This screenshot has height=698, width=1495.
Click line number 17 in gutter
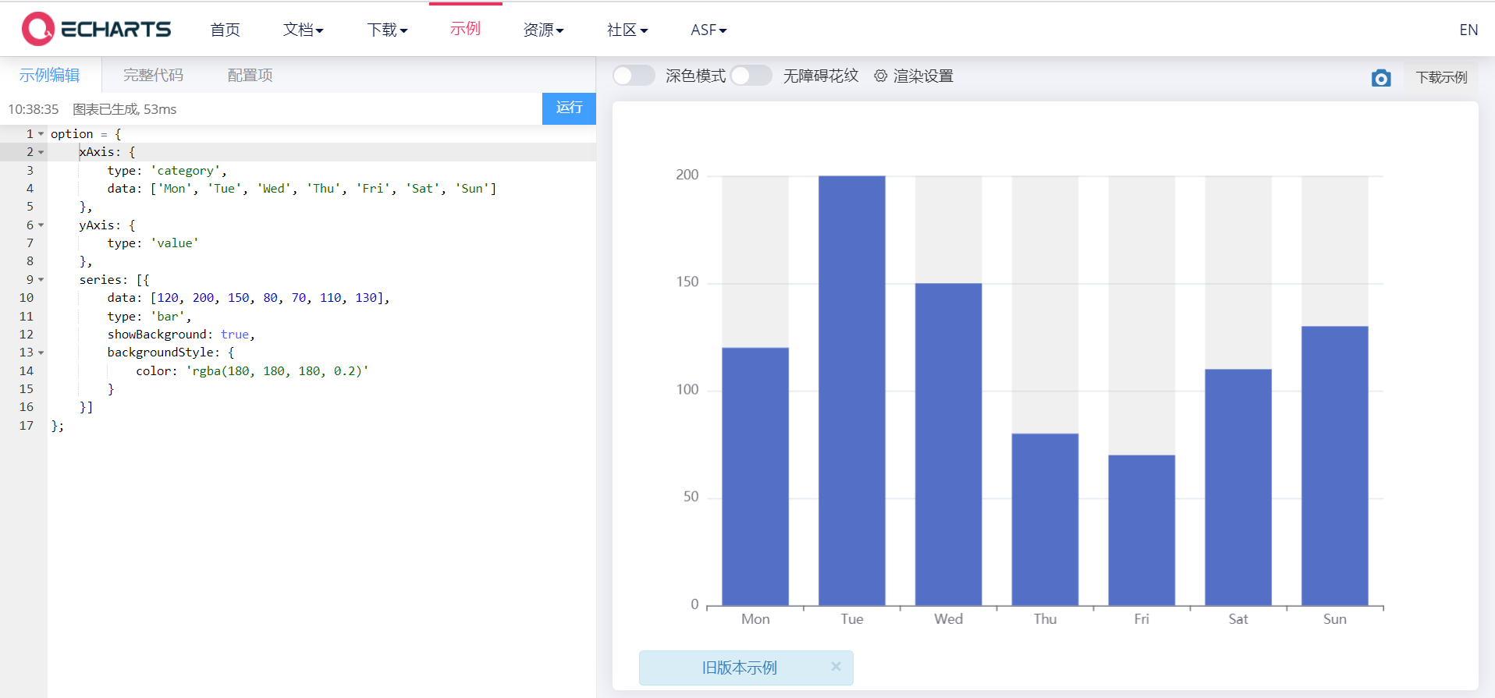point(27,426)
